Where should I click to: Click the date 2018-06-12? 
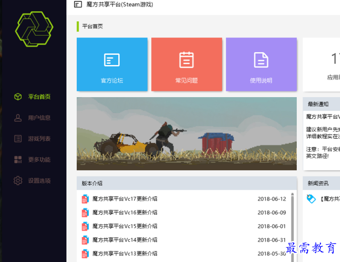272,199
